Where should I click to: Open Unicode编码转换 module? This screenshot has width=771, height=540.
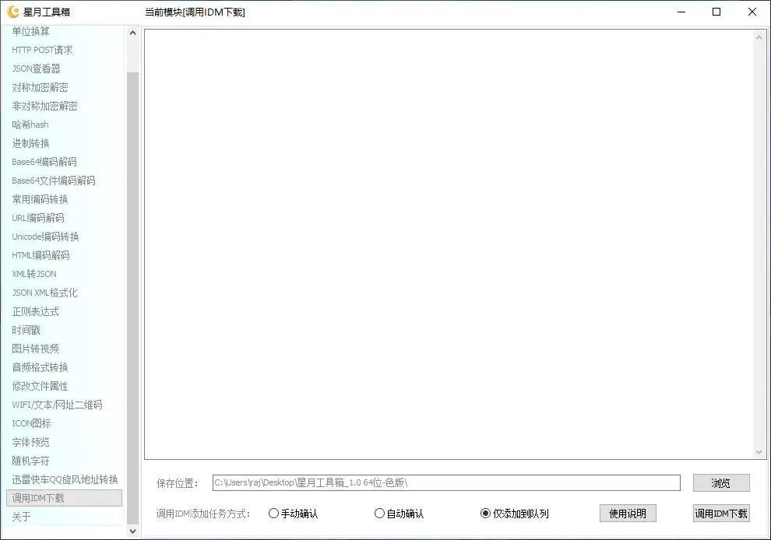(x=45, y=237)
